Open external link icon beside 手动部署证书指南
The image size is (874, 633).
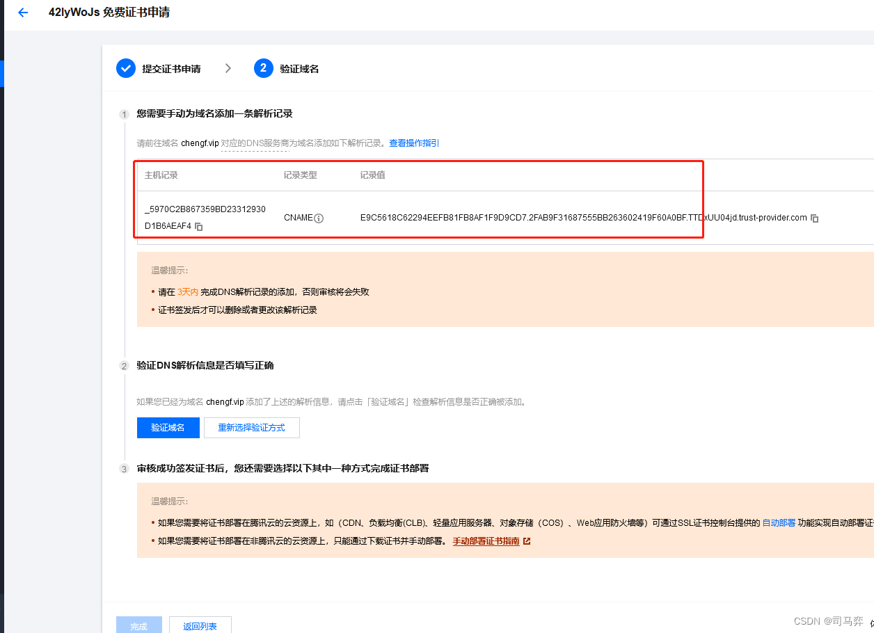[527, 541]
